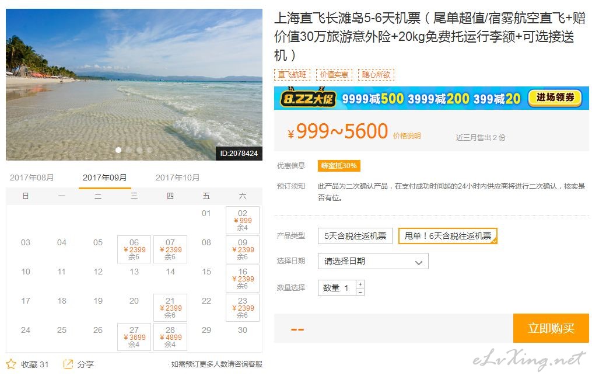This screenshot has width=592, height=379.
Task: Click the 收藏 31 favorites label
Action: [x=35, y=364]
